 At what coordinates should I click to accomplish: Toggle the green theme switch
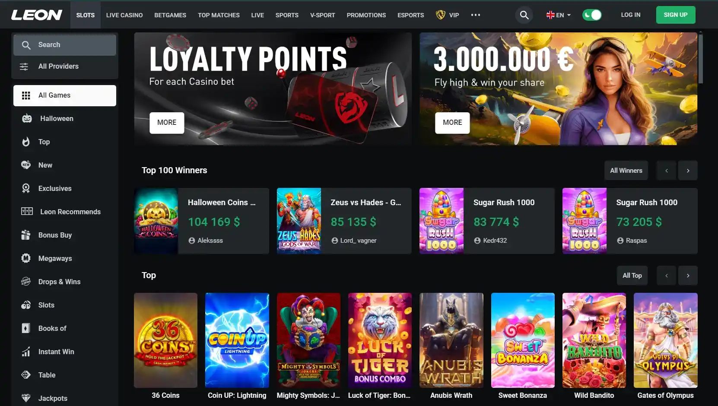(592, 15)
